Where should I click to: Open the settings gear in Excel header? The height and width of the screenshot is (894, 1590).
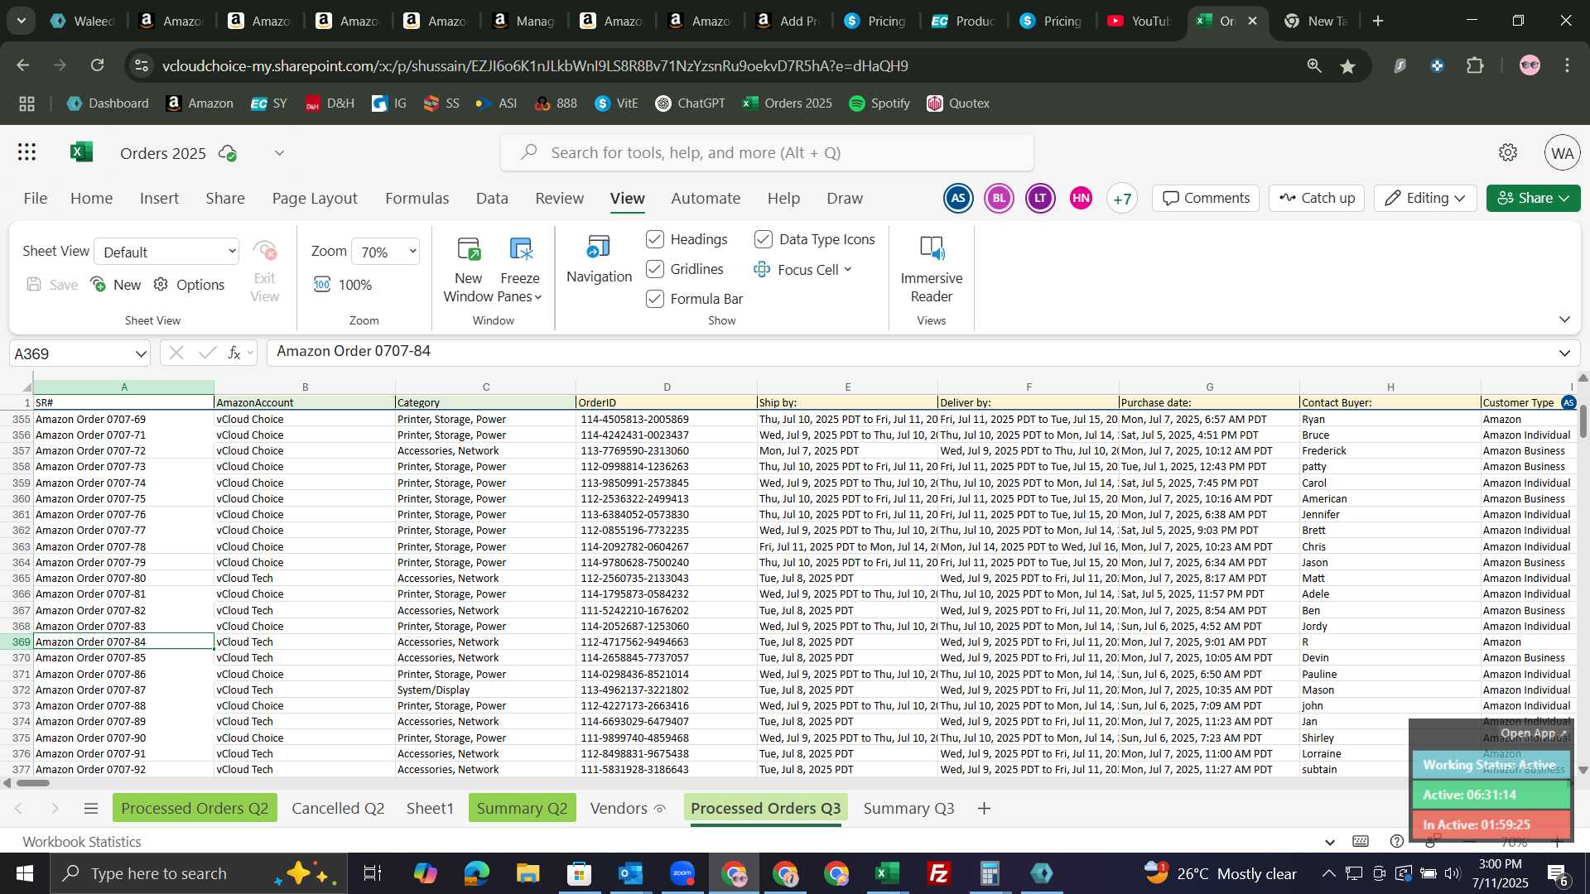click(x=1508, y=153)
